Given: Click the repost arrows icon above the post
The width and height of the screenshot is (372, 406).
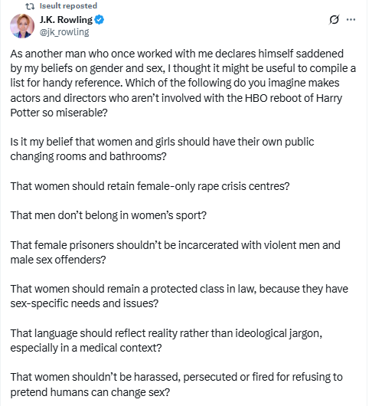Looking at the screenshot, I should [x=30, y=6].
